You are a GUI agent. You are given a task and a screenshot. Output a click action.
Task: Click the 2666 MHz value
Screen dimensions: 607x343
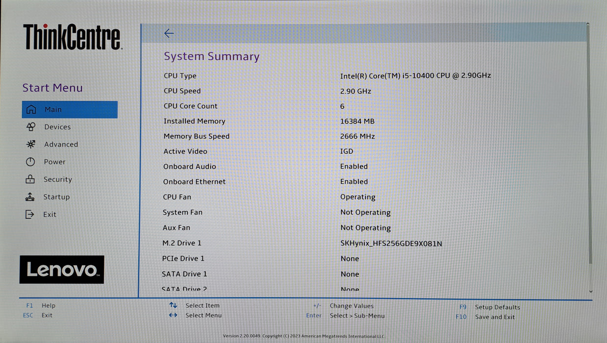(x=357, y=136)
